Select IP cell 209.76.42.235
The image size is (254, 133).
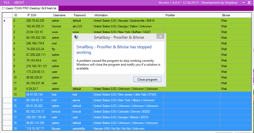pos(38,21)
